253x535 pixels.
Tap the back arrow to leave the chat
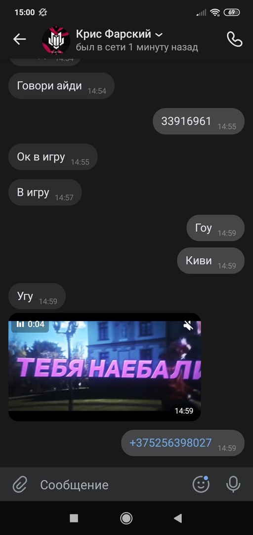pos(19,40)
